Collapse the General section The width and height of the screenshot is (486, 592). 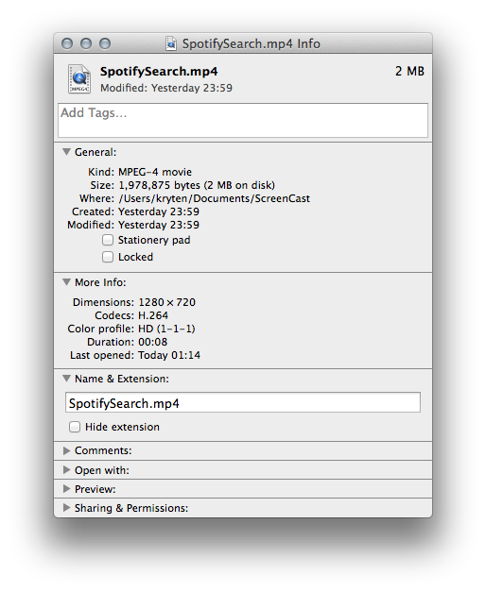coord(66,152)
